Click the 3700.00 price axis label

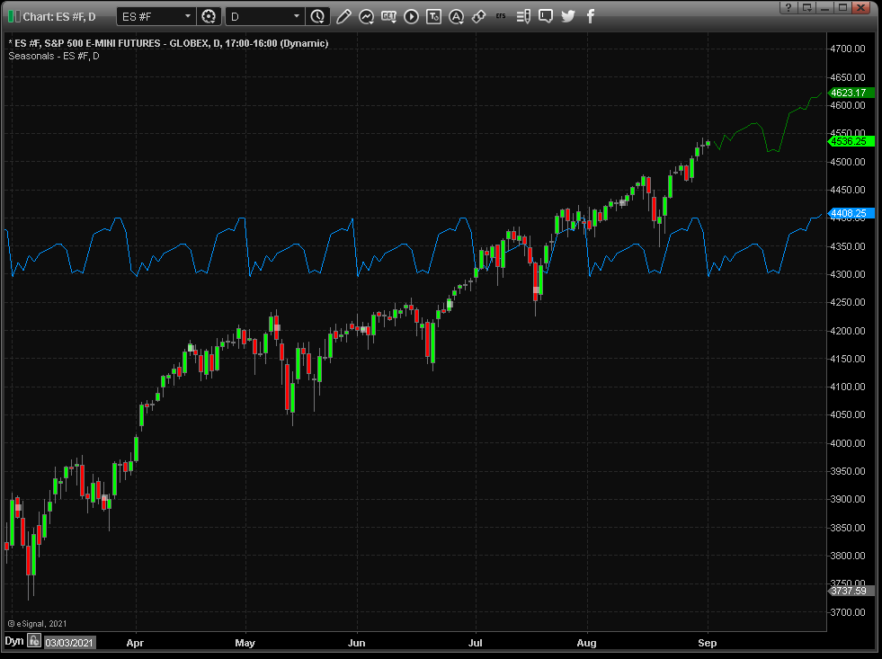click(848, 611)
